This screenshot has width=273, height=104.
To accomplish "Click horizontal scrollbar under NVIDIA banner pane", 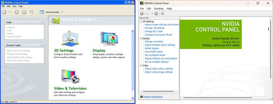I will pyautogui.click(x=218, y=98).
